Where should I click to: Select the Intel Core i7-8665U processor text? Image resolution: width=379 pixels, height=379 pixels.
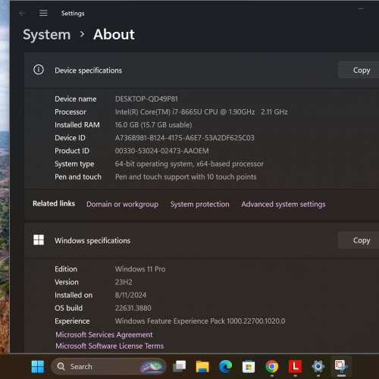tap(201, 111)
